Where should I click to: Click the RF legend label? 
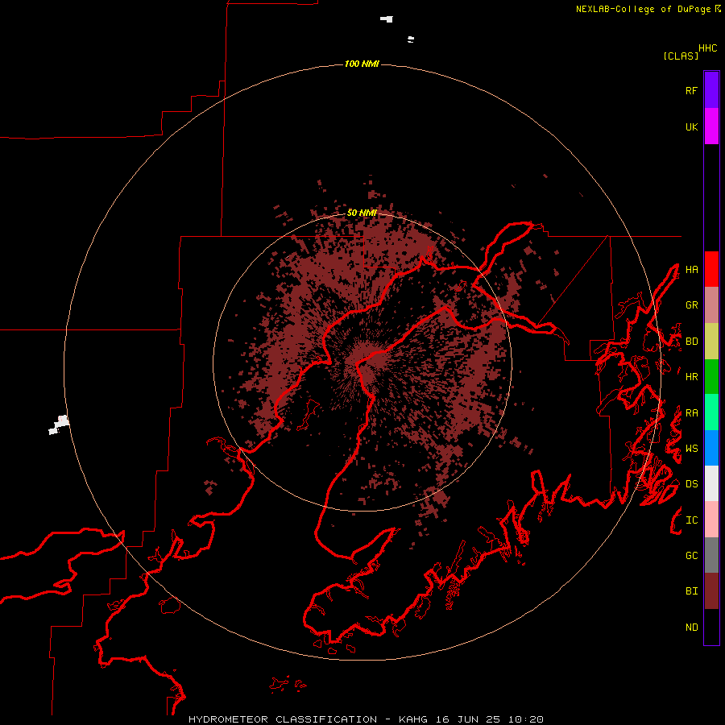691,90
